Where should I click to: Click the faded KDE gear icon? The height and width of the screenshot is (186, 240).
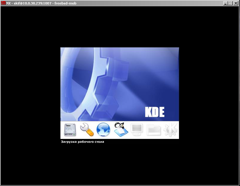(171, 130)
